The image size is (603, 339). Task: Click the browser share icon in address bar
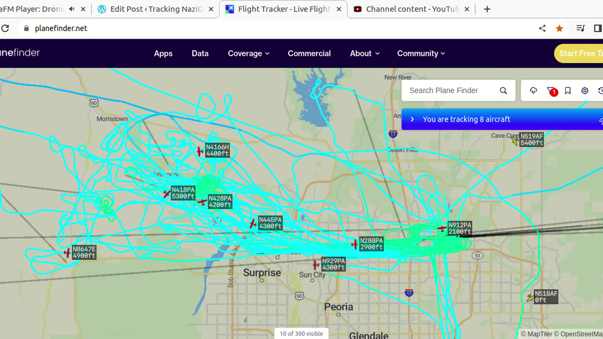point(542,28)
